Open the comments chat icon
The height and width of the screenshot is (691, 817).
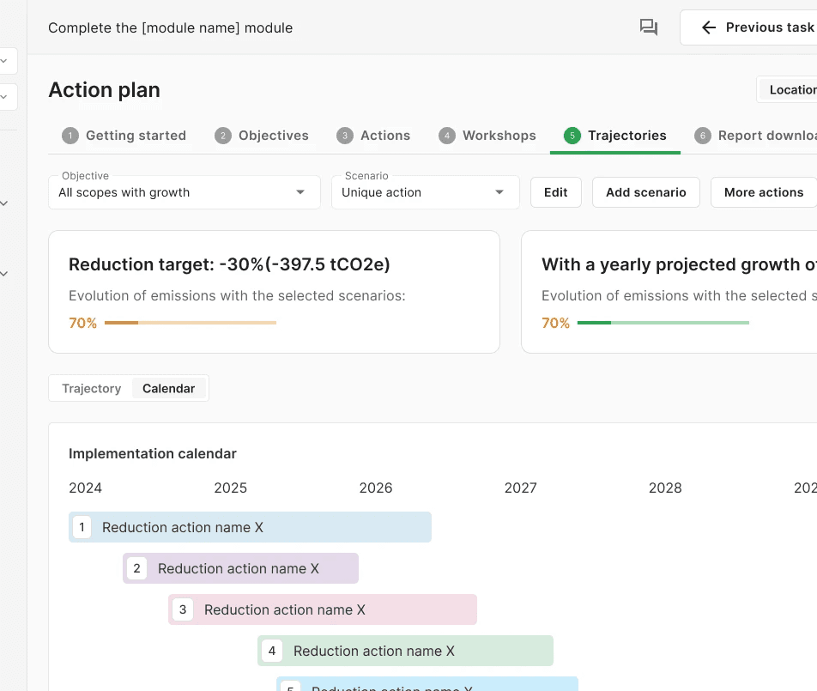click(x=649, y=27)
